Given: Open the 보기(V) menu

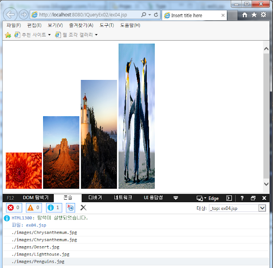Looking at the screenshot, I should tap(55, 25).
